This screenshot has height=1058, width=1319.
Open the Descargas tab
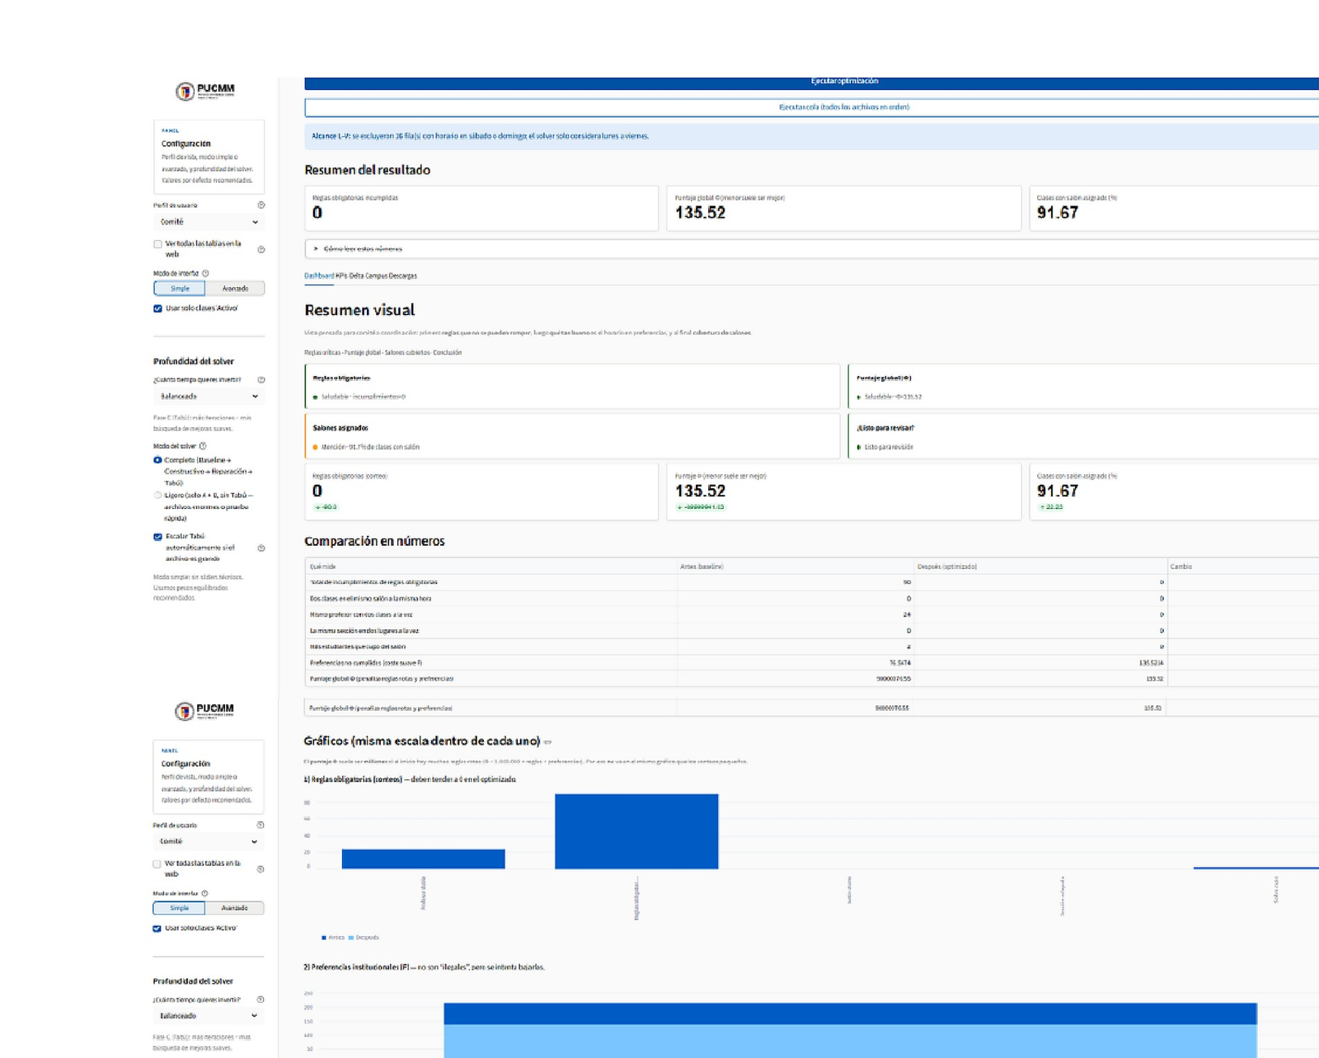[x=403, y=276]
